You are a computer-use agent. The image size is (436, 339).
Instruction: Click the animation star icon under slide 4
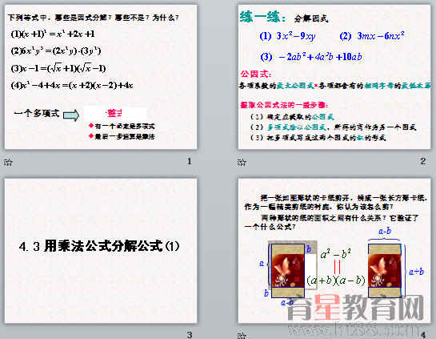point(242,335)
